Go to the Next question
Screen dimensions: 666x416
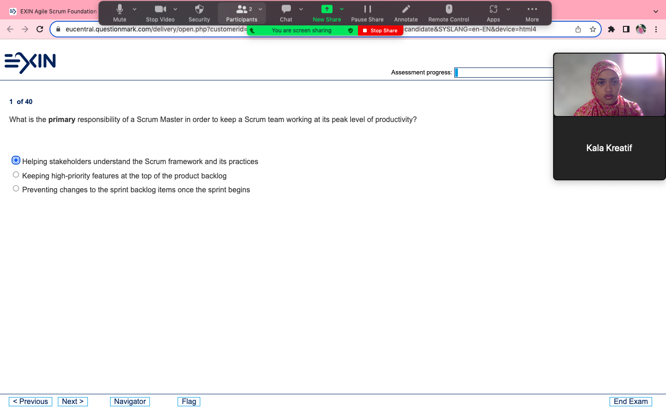tap(73, 401)
